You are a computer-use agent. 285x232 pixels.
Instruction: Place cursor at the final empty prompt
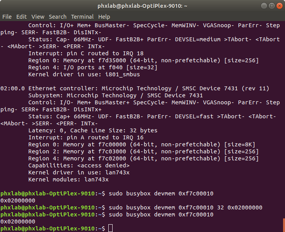click(110, 228)
